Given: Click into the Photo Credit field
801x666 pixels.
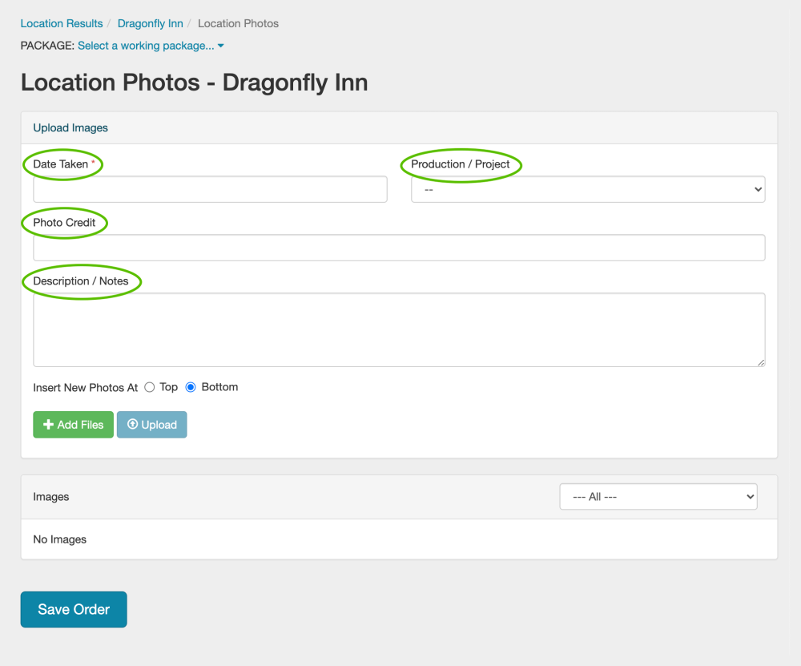Looking at the screenshot, I should pyautogui.click(x=399, y=248).
